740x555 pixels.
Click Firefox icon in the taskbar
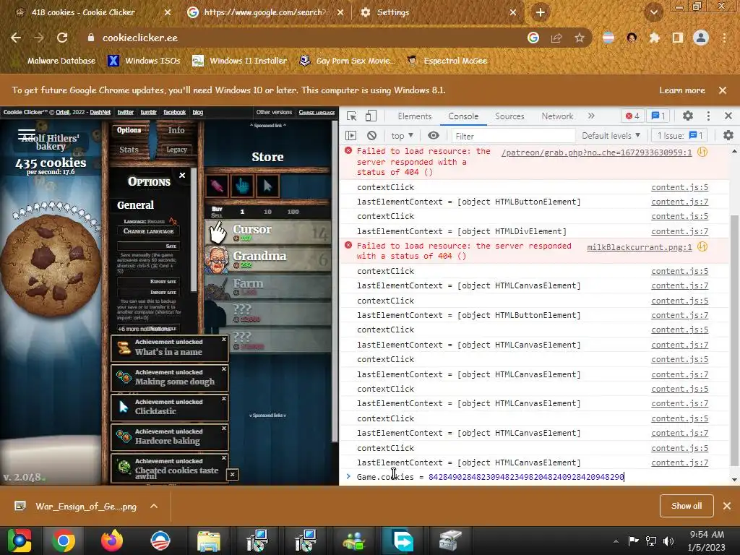click(112, 541)
